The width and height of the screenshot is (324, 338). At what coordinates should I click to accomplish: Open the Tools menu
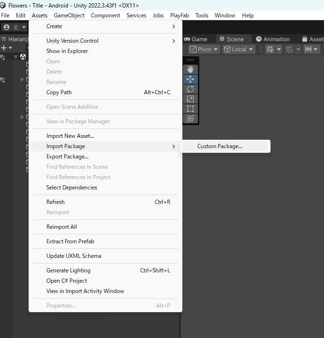[x=202, y=15]
